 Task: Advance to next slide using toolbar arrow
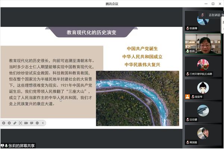(x=9, y=123)
